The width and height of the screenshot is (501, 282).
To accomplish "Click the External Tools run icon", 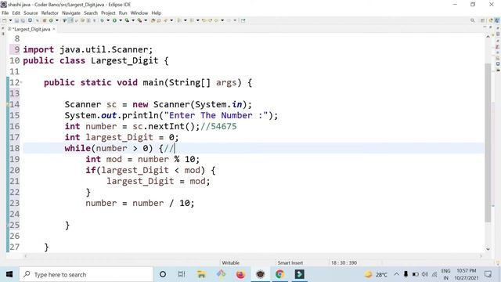I will point(139,20).
